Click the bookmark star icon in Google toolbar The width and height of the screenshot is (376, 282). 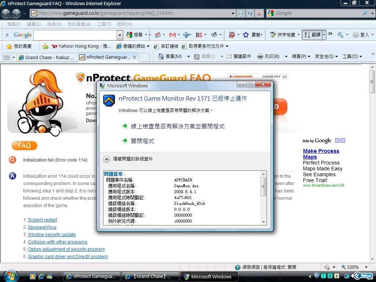click(246, 35)
